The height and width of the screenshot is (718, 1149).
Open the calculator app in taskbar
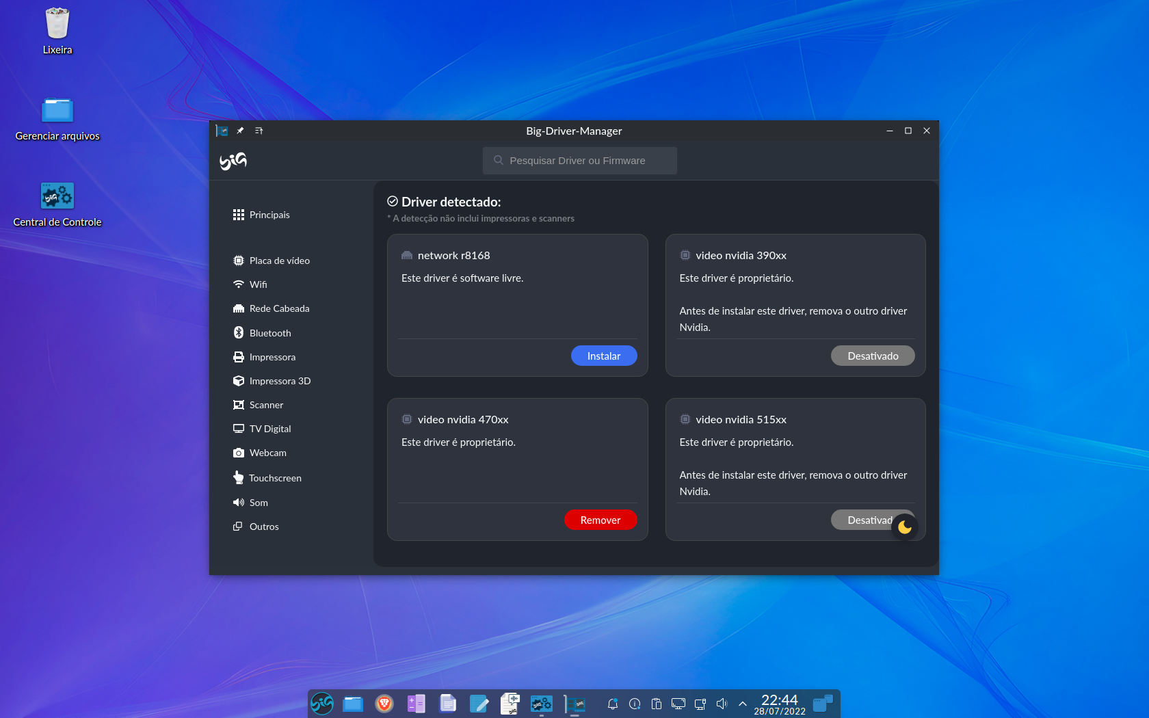tap(416, 704)
